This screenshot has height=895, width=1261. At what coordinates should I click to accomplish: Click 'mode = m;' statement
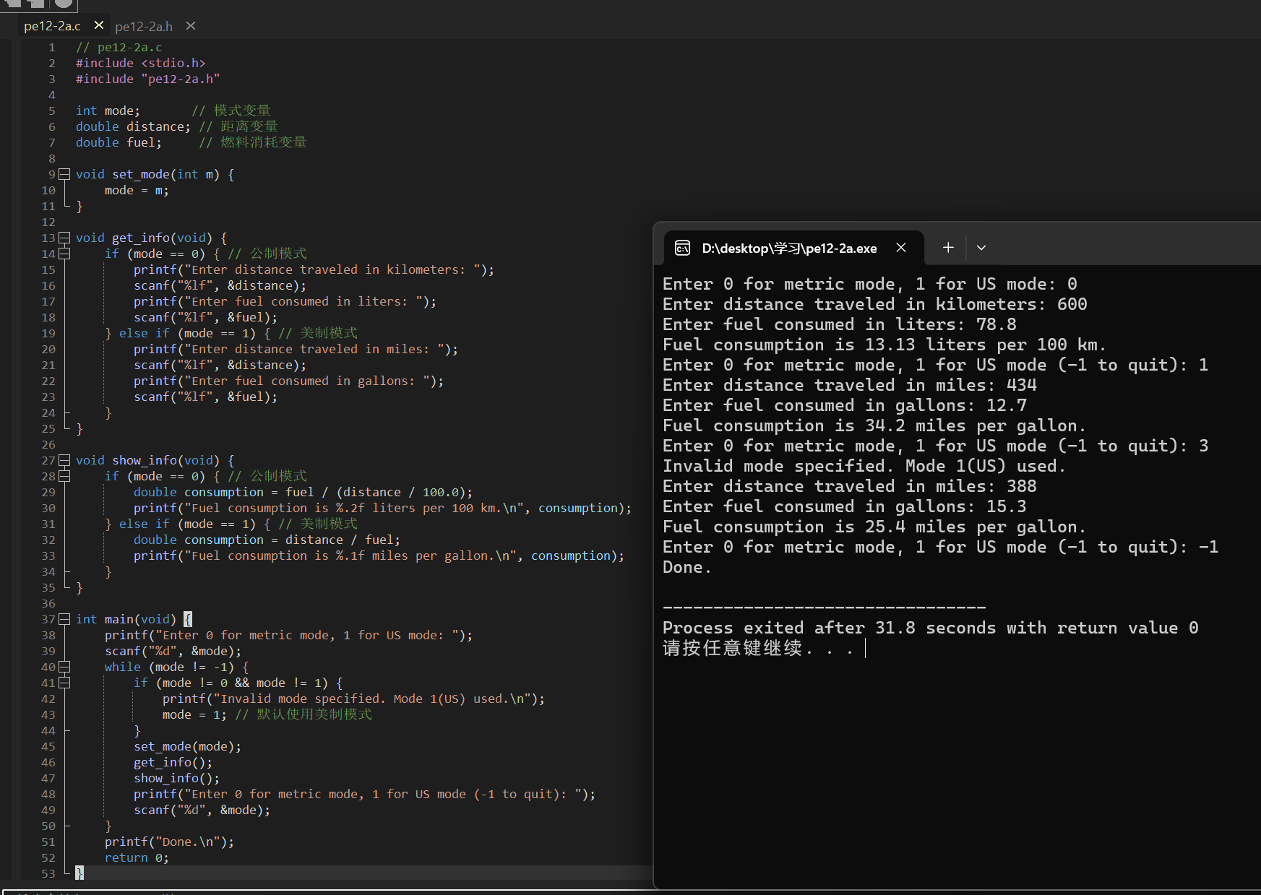coord(137,190)
